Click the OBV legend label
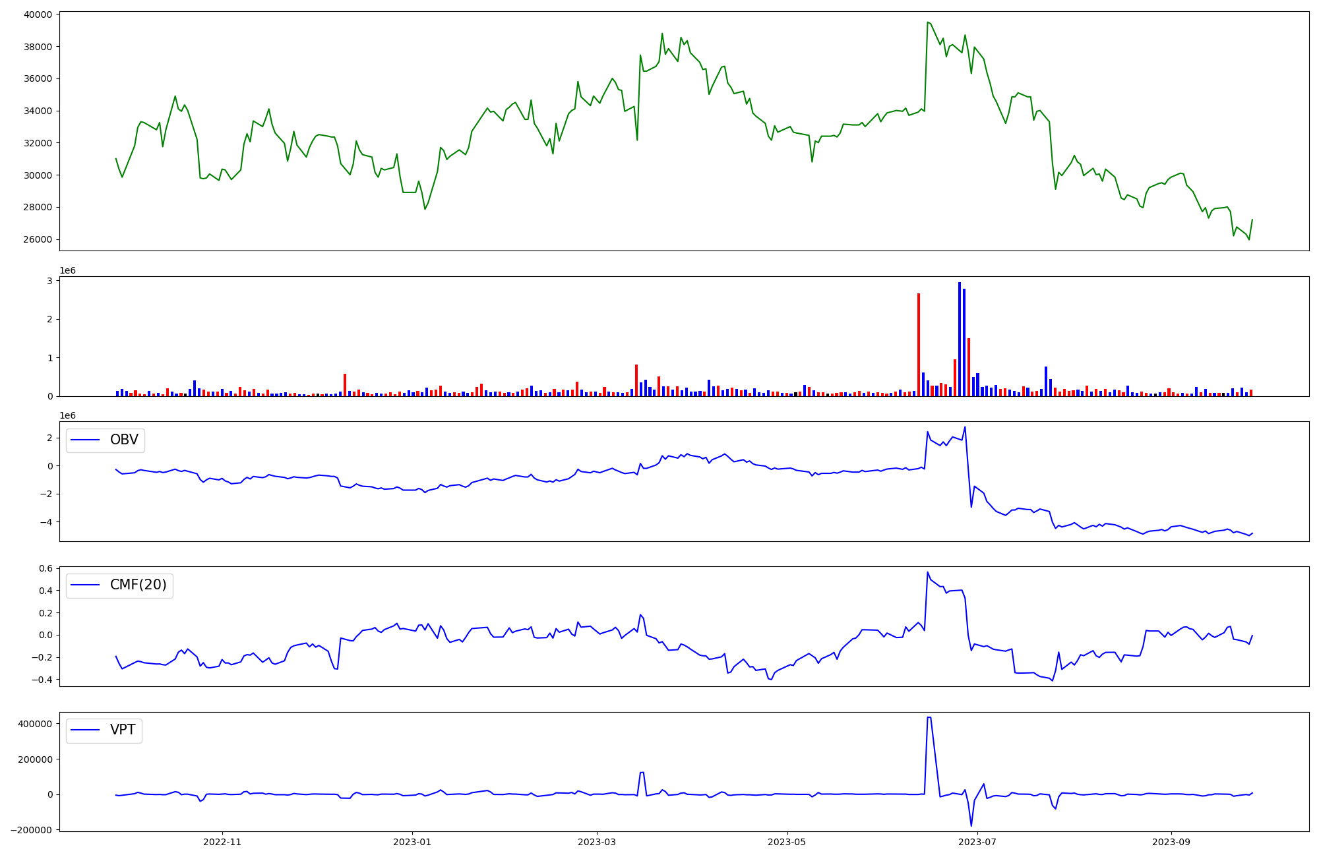The image size is (1319, 857). tap(124, 440)
